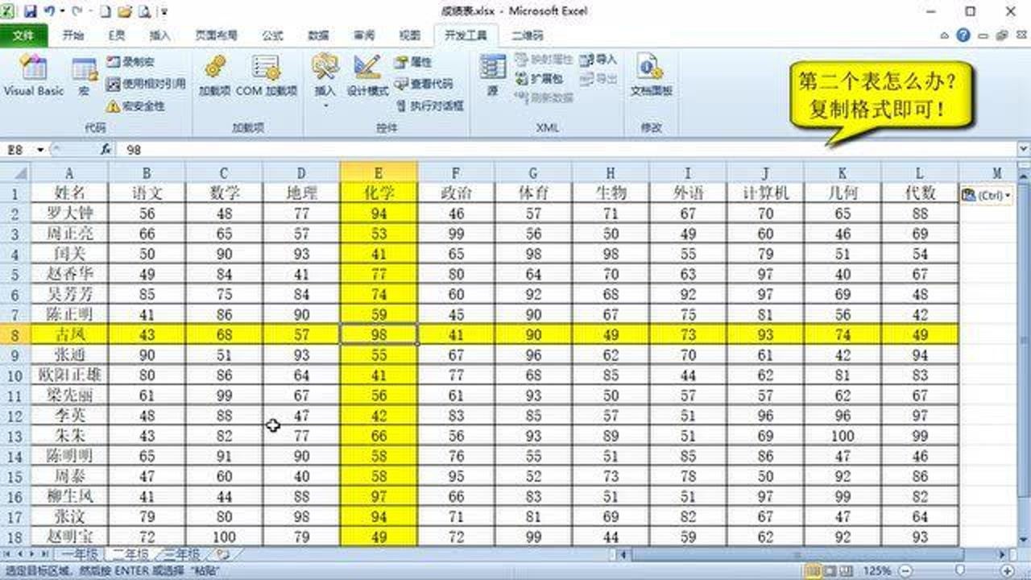Go to the first sheet navigation arrow
The height and width of the screenshot is (580, 1031).
click(x=8, y=554)
